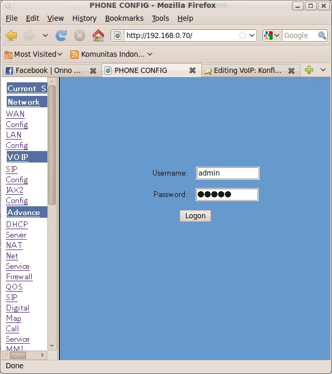
Task: Open the Edit menu
Action: [32, 18]
